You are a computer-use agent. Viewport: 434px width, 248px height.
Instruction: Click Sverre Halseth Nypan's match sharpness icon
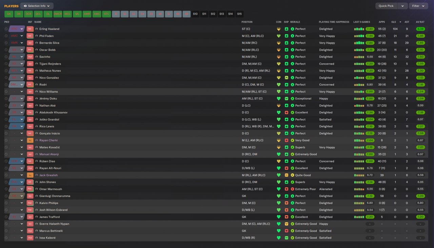coord(287,224)
